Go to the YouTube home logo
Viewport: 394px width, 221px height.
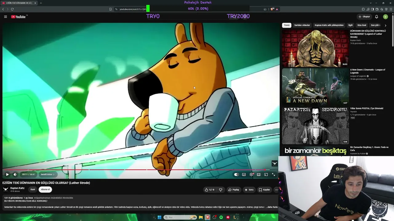click(x=19, y=17)
